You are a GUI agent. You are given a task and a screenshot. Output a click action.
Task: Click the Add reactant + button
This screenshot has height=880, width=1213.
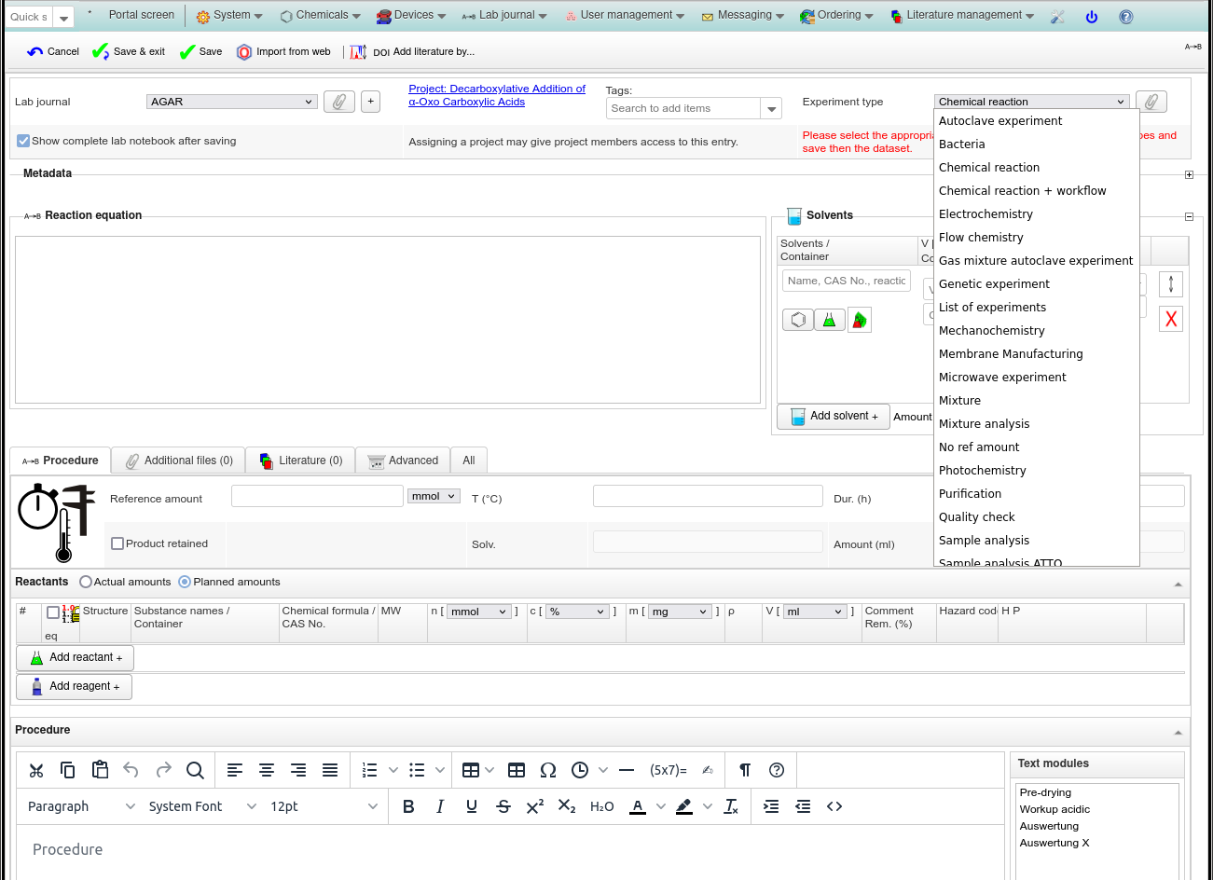click(x=76, y=657)
